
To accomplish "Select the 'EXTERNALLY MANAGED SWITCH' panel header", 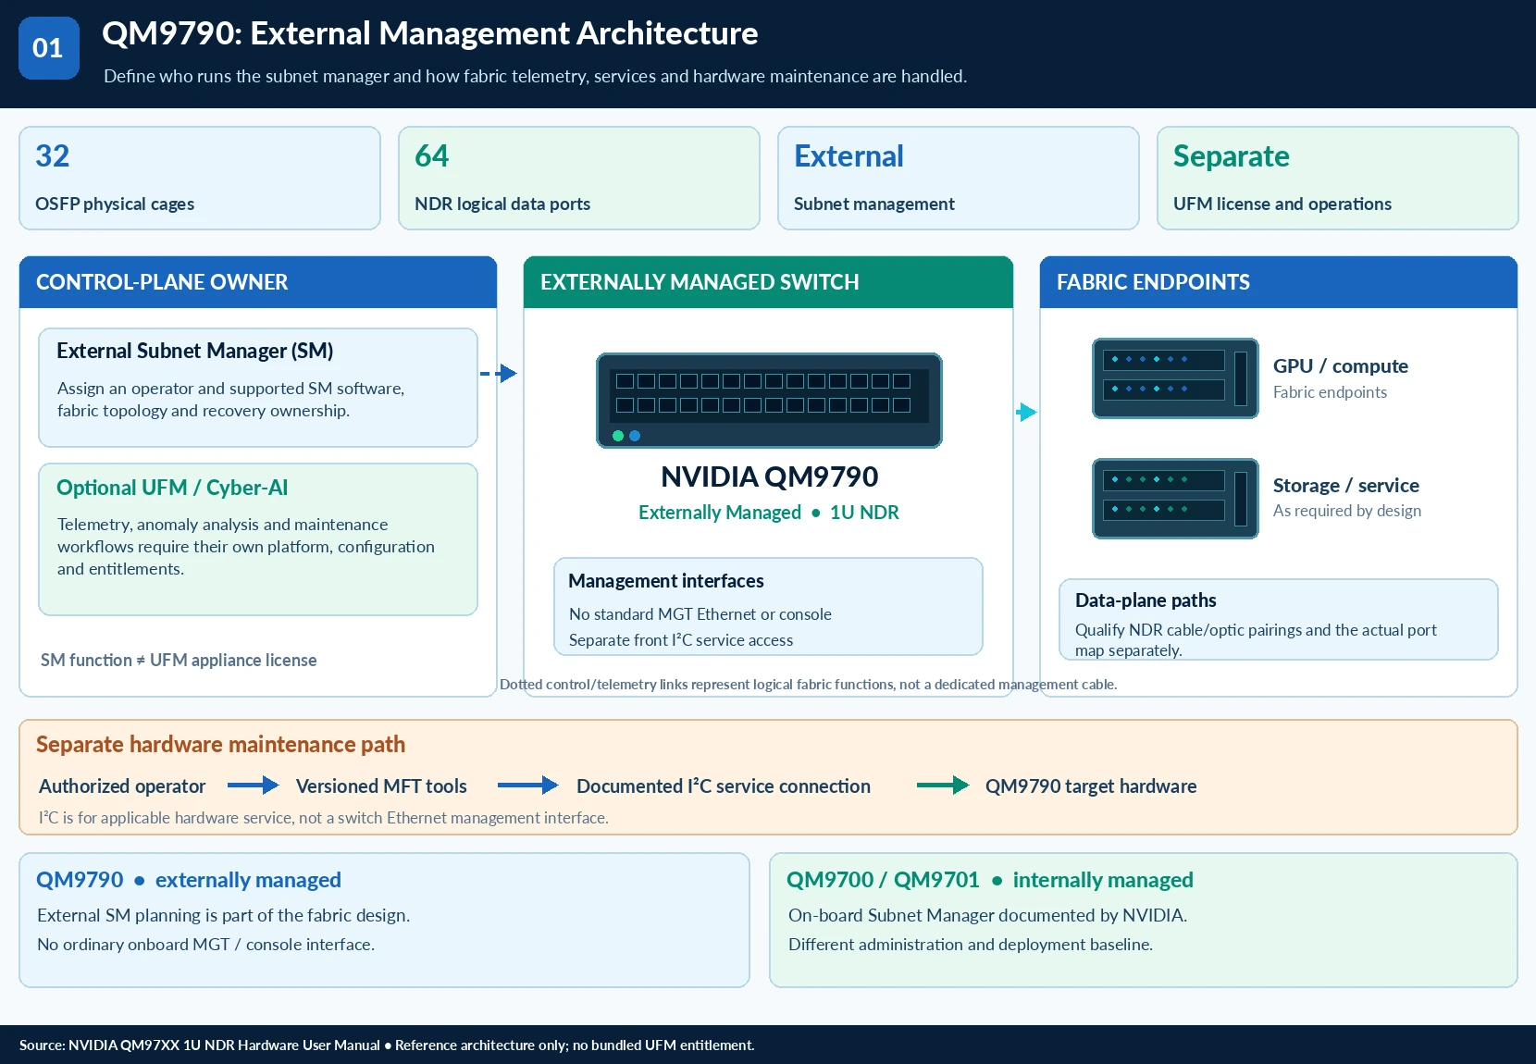I will (x=768, y=282).
